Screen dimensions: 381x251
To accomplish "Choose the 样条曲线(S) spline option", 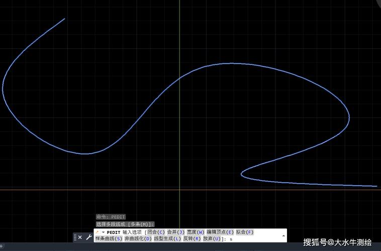I will [109, 238].
